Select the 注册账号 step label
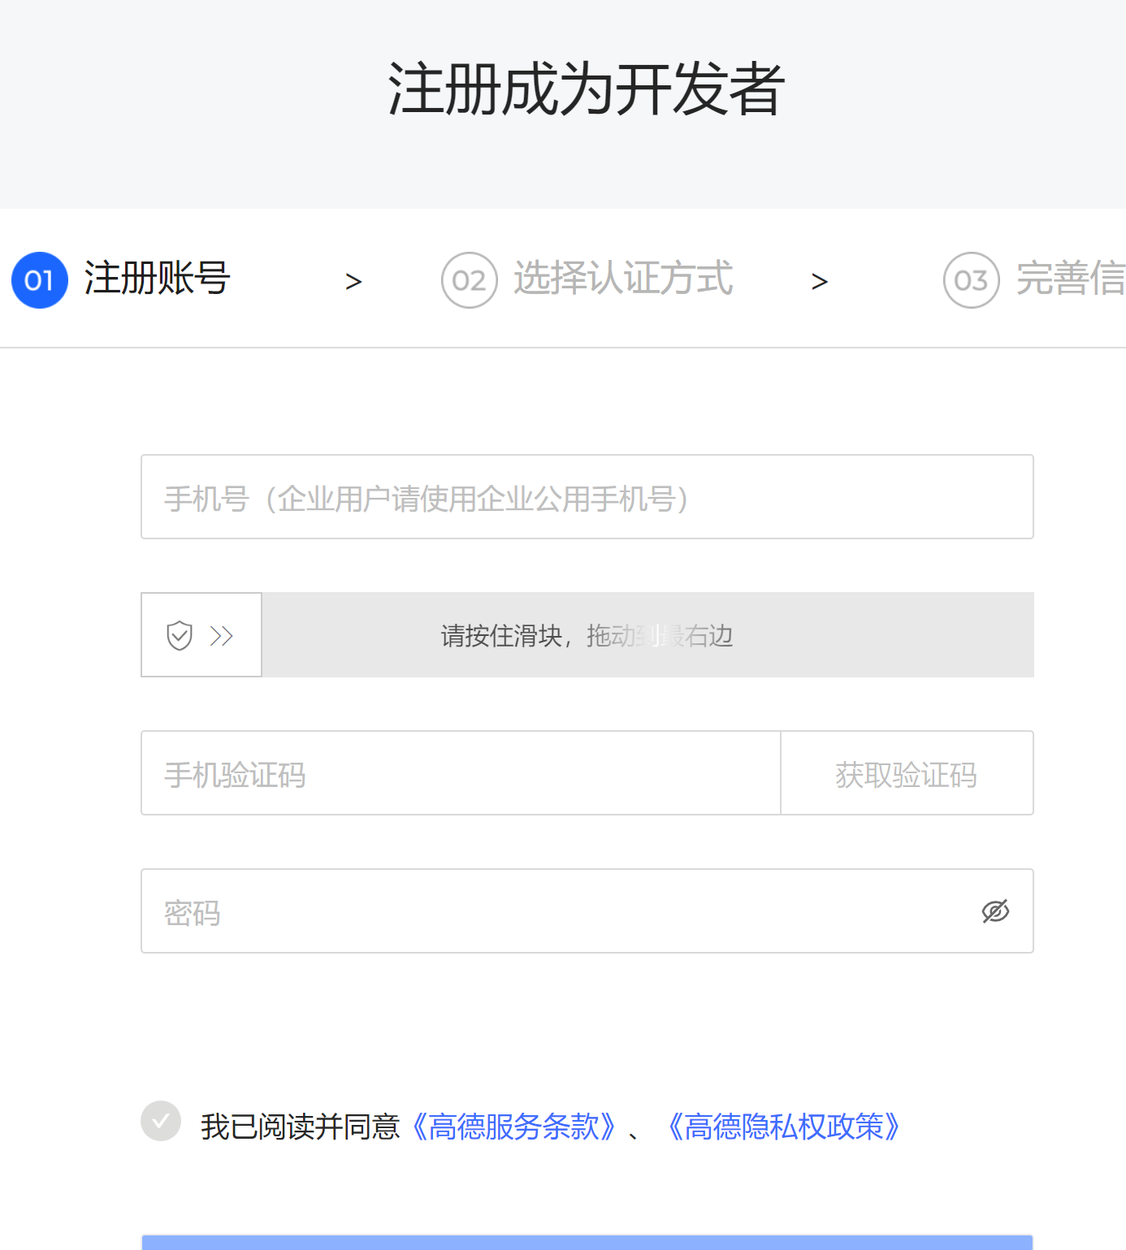The image size is (1126, 1250). (x=157, y=279)
